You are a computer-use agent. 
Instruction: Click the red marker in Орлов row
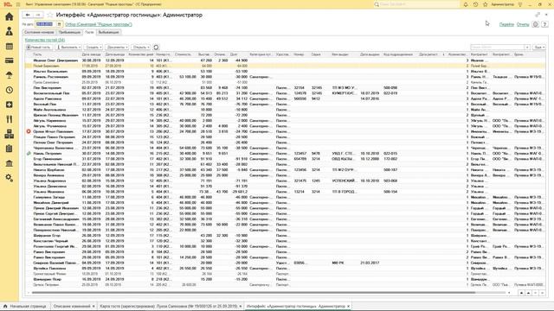(29, 131)
